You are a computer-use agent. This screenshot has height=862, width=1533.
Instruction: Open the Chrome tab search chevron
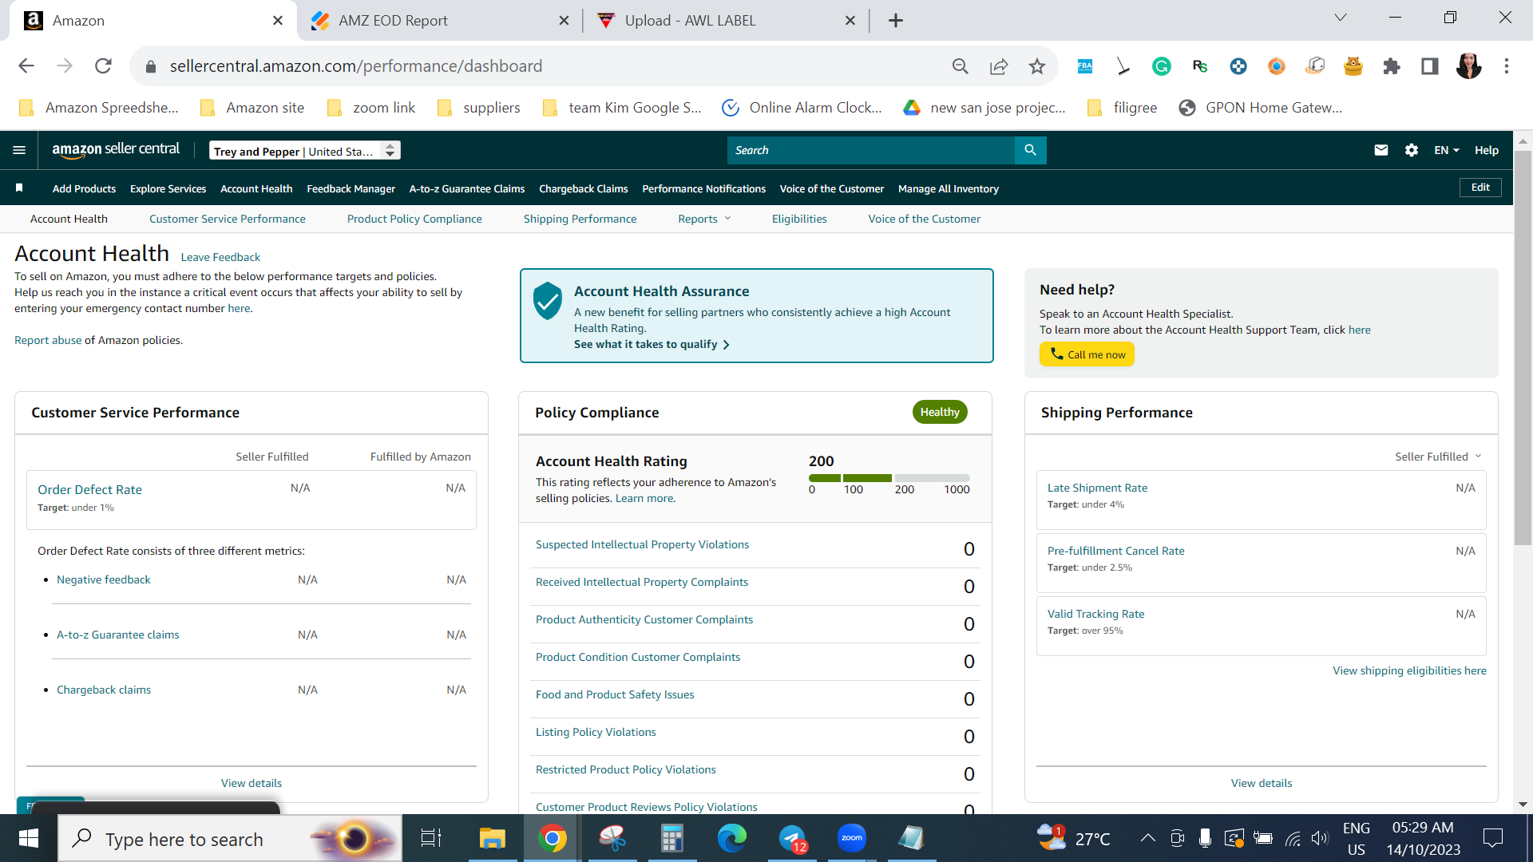point(1341,18)
